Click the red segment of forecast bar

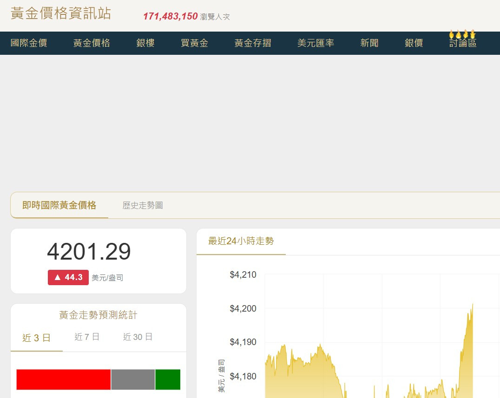[63, 379]
